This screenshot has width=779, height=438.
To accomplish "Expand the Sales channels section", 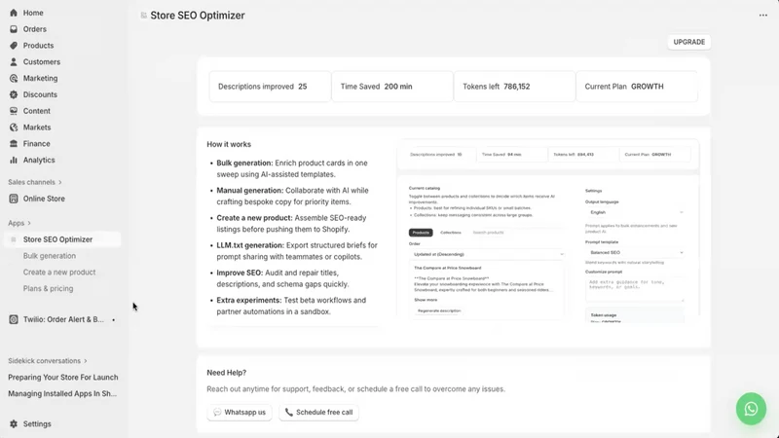I will (x=35, y=182).
